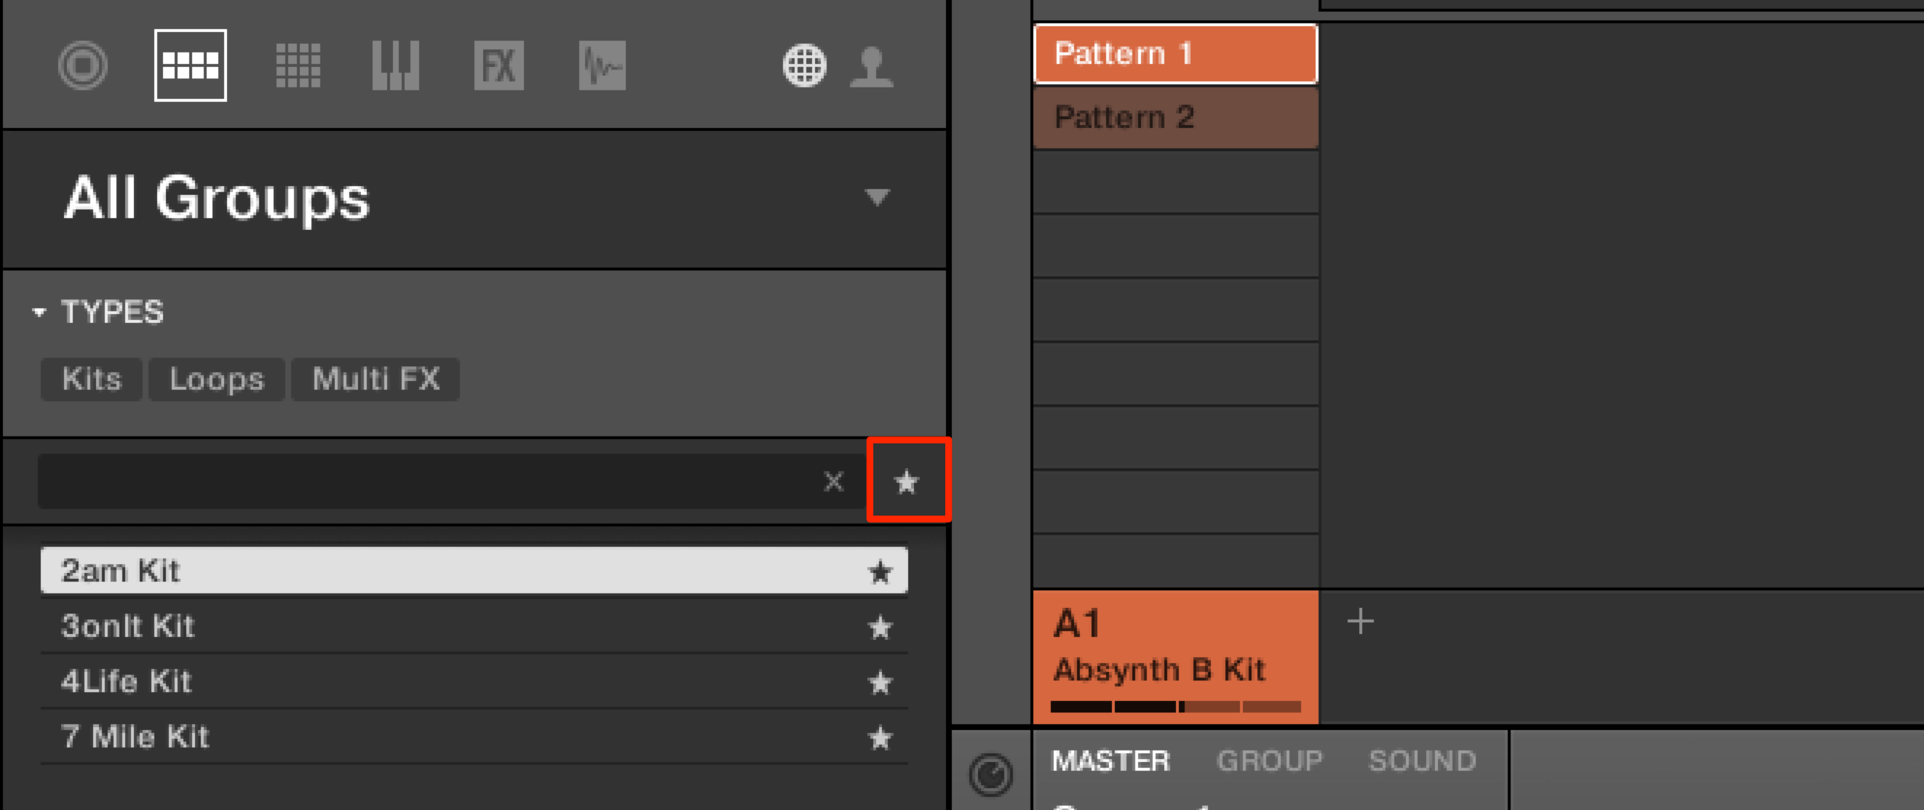Toggle favorite star on 4Life Kit
The image size is (1924, 810).
pyautogui.click(x=880, y=682)
